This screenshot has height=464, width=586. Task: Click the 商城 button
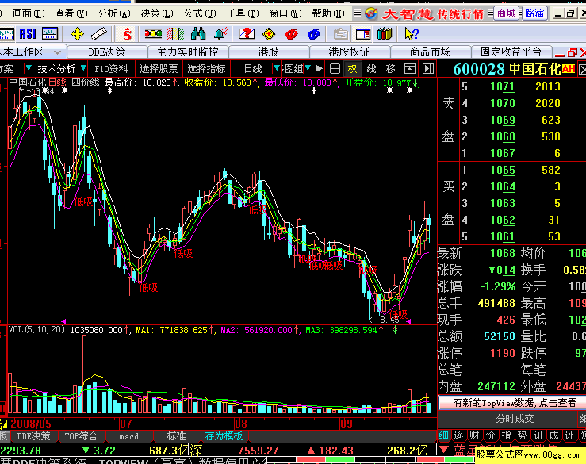coord(507,13)
